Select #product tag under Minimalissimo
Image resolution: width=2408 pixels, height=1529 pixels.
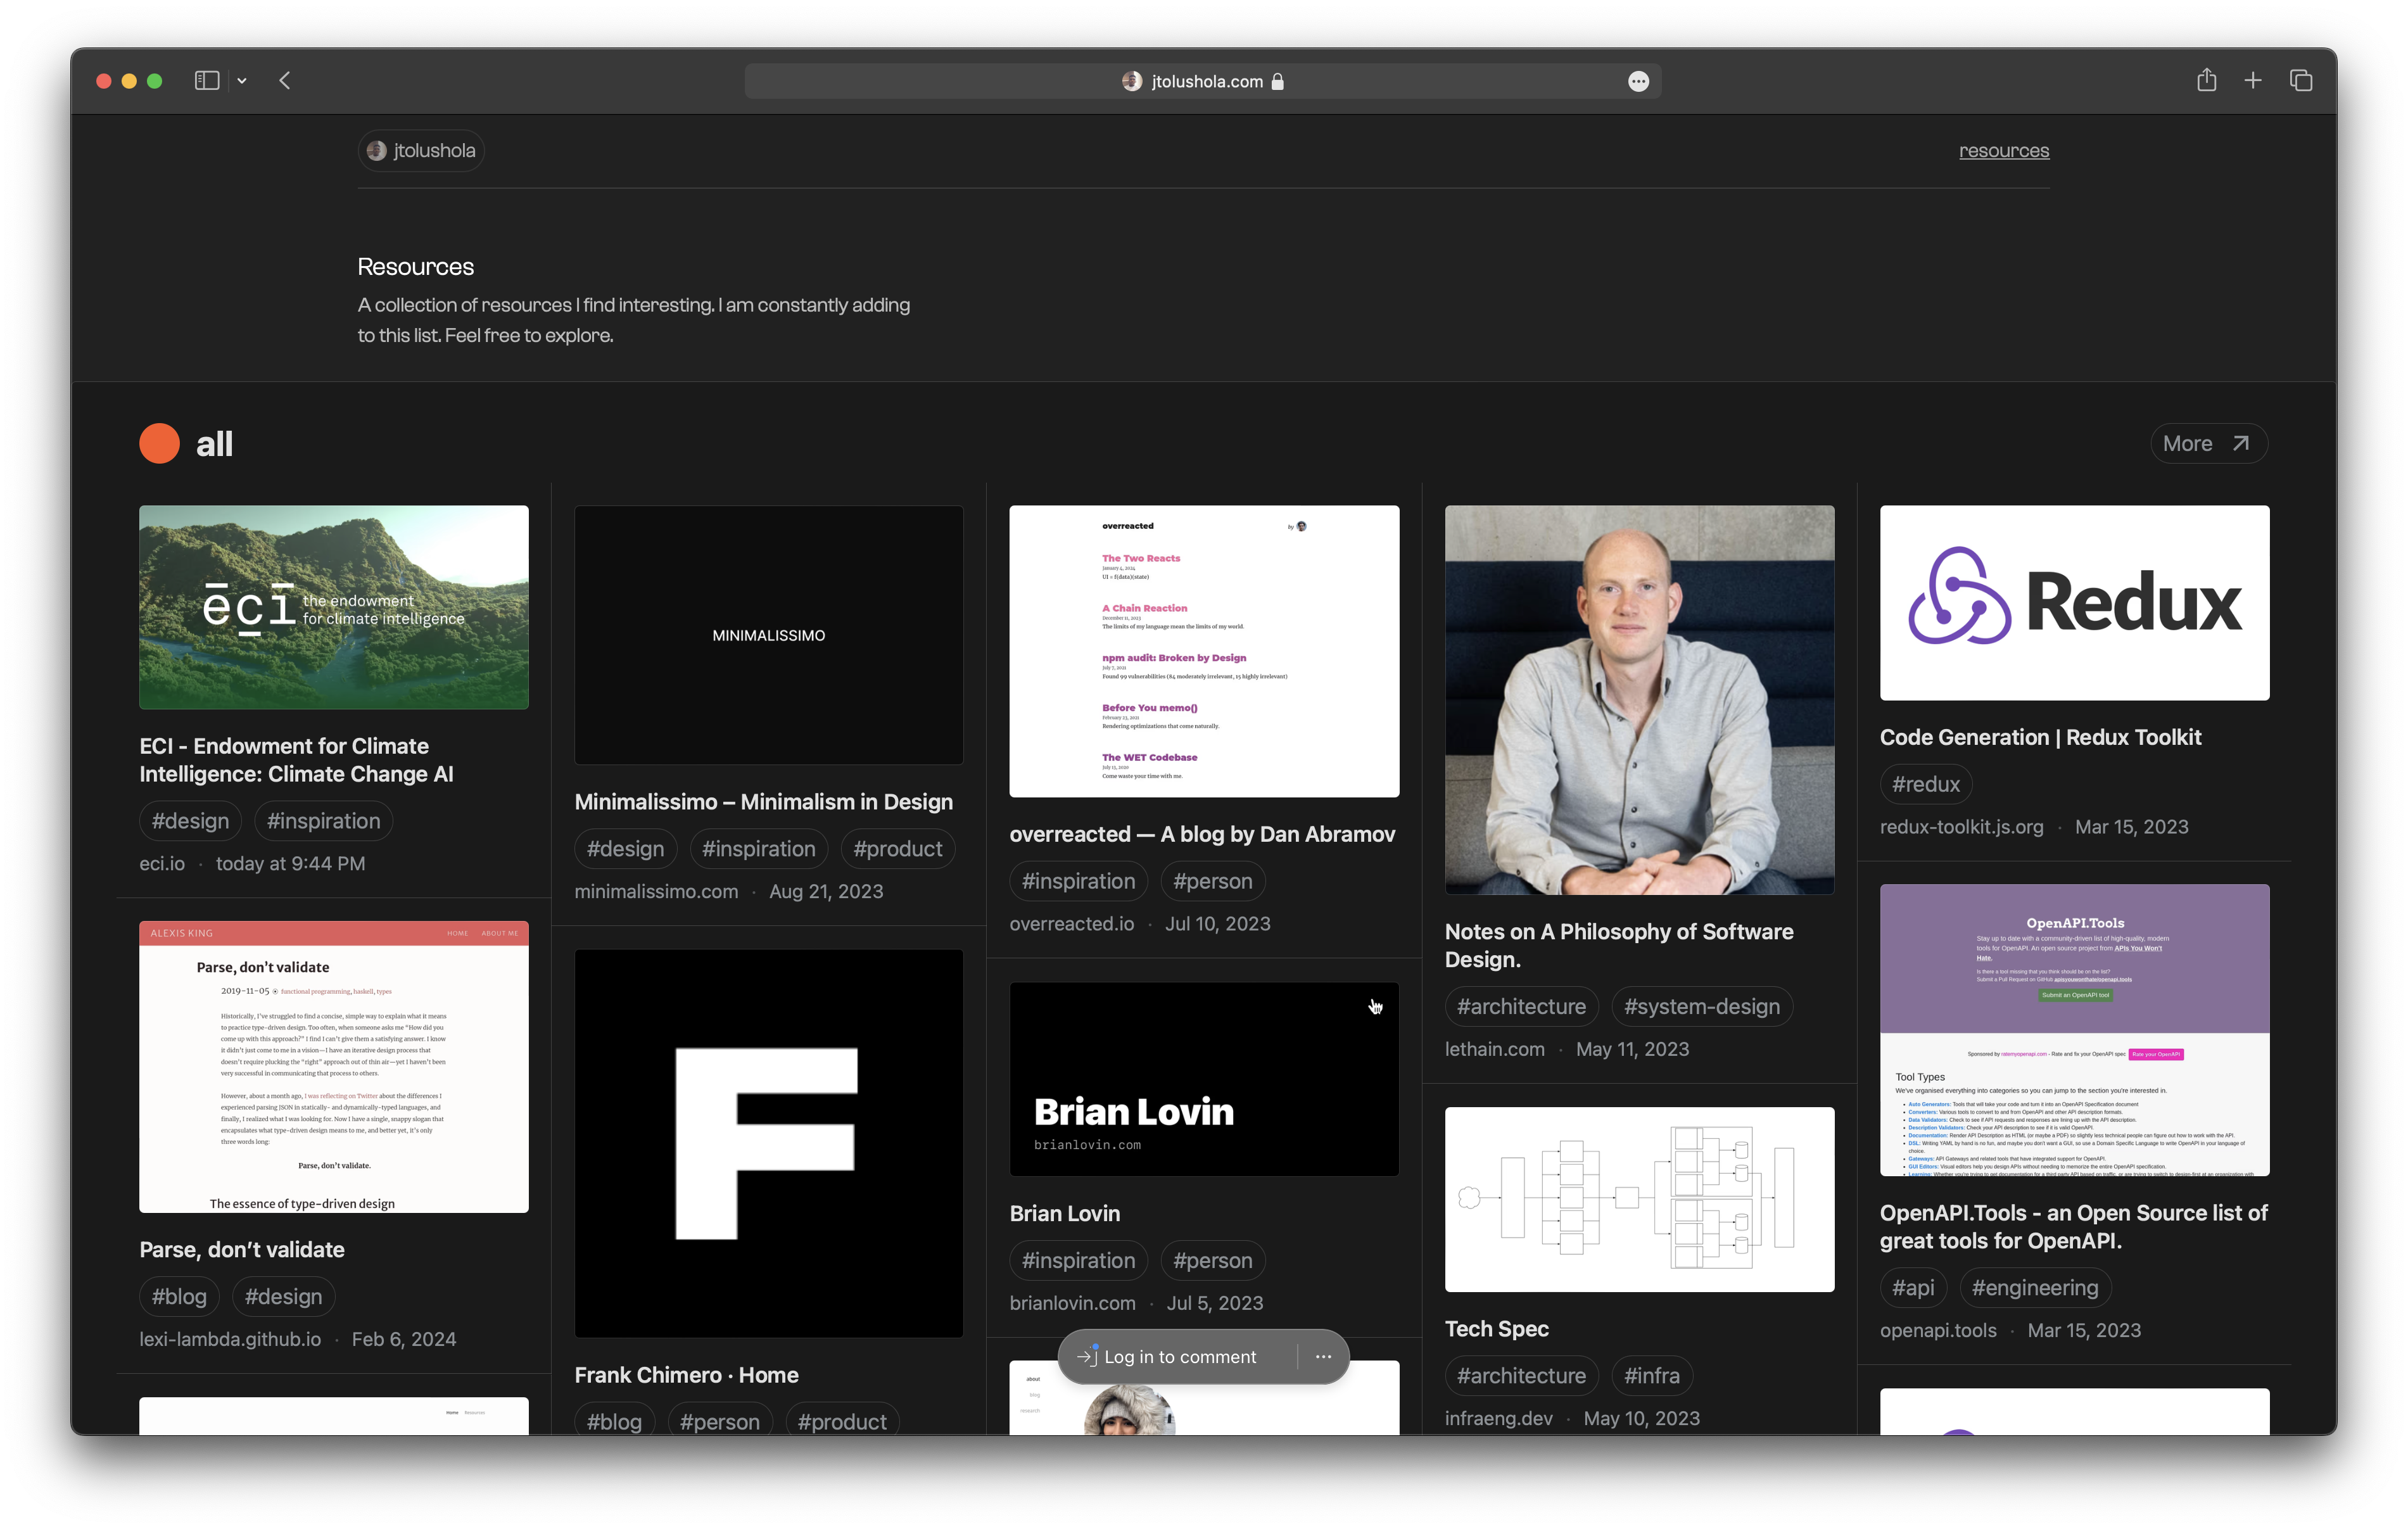pos(898,849)
